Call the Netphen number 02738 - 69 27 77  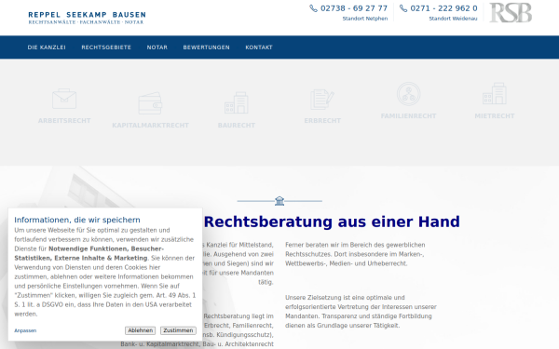pyautogui.click(x=354, y=8)
